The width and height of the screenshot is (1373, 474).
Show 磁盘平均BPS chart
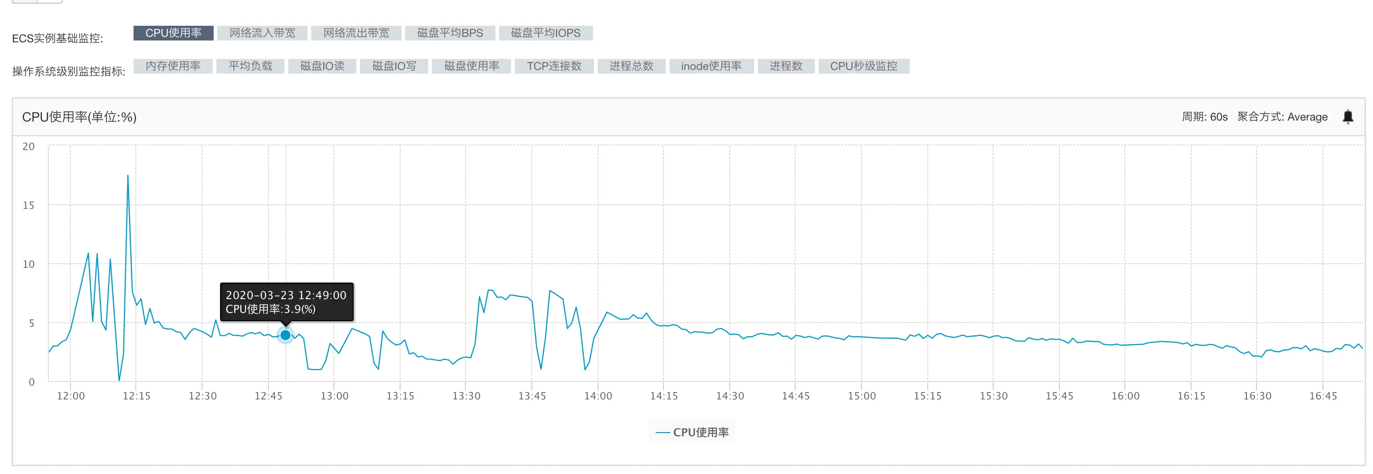coord(450,33)
